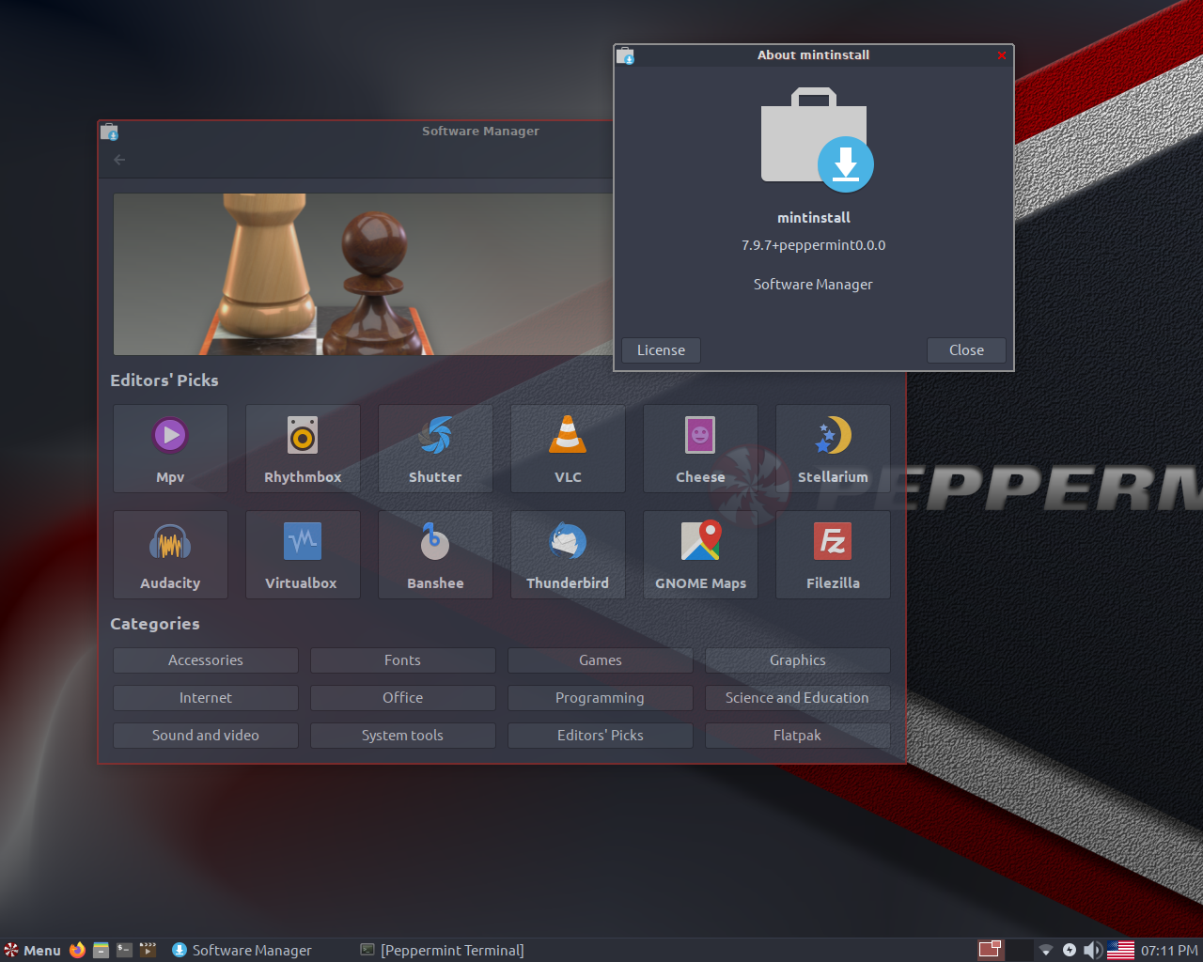This screenshot has height=962, width=1203.
Task: Click License in the About mintinstall dialog
Action: point(662,350)
